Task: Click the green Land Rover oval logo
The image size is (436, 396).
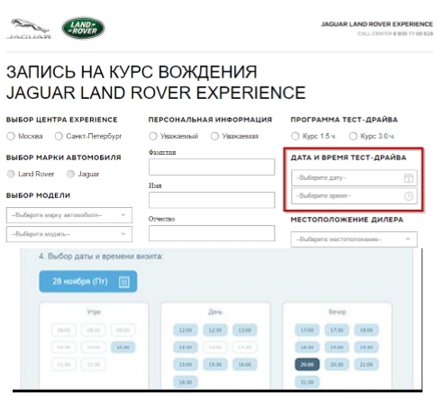Action: pyautogui.click(x=83, y=28)
